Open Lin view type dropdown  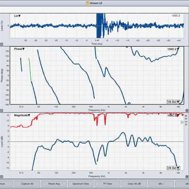point(17,16)
